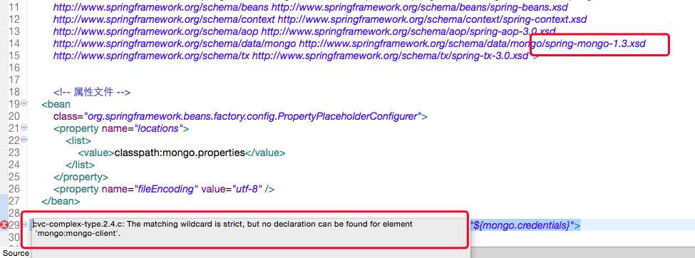Image resolution: width=695 pixels, height=258 pixels.
Task: Click the utf-8 attribute value
Action: pyautogui.click(x=248, y=189)
